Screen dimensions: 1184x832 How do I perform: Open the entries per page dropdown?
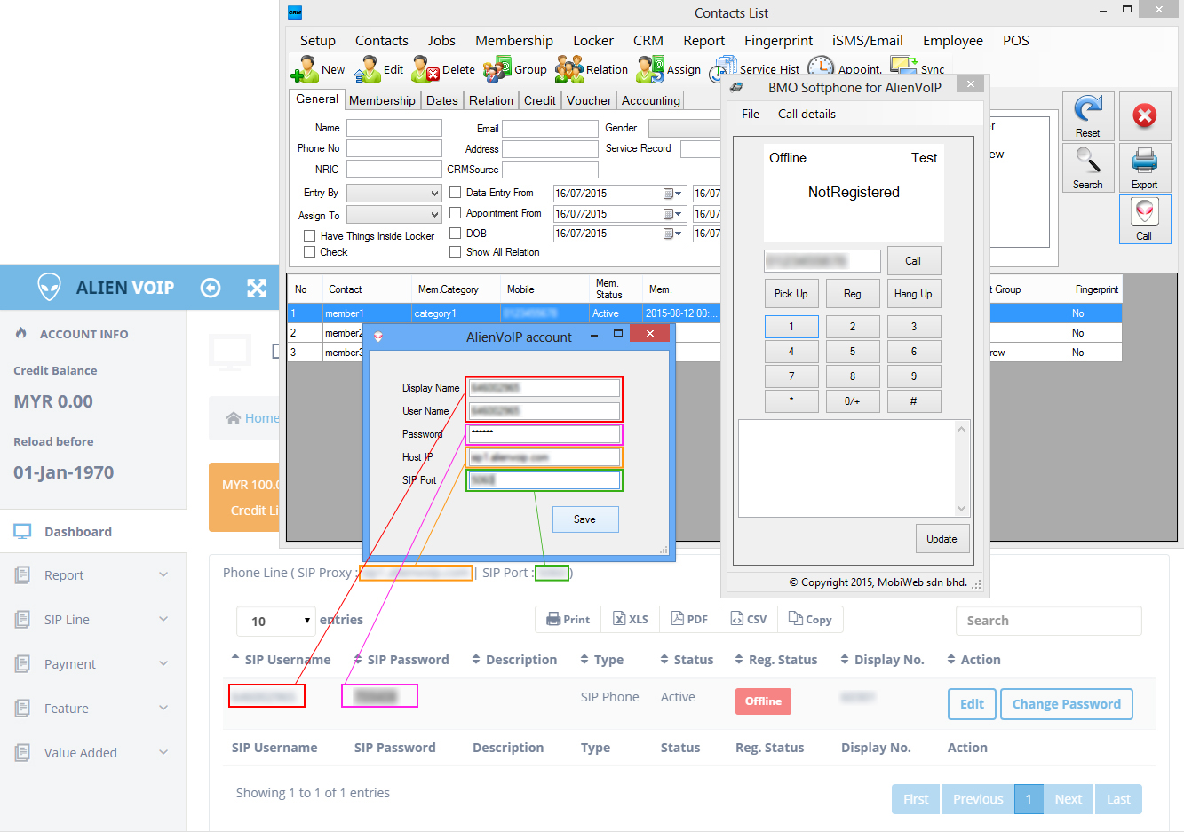[276, 621]
